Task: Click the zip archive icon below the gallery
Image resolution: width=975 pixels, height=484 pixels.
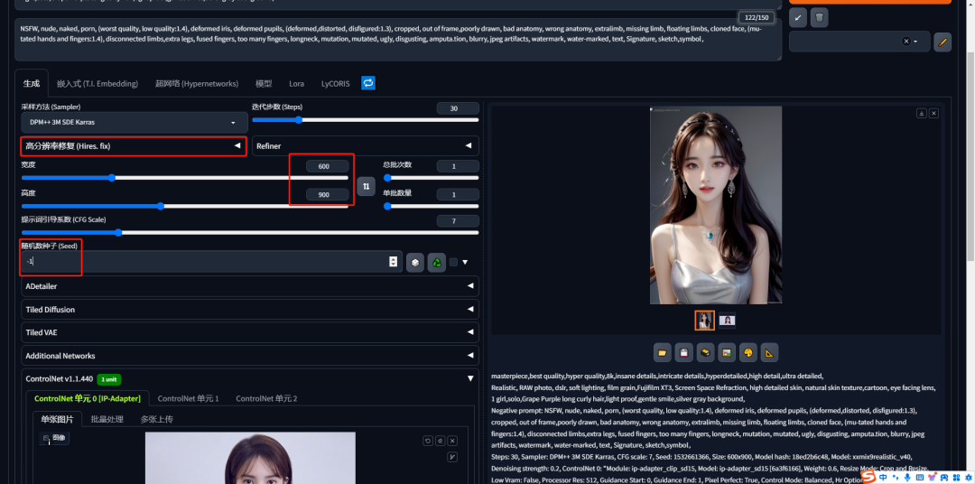Action: [705, 353]
